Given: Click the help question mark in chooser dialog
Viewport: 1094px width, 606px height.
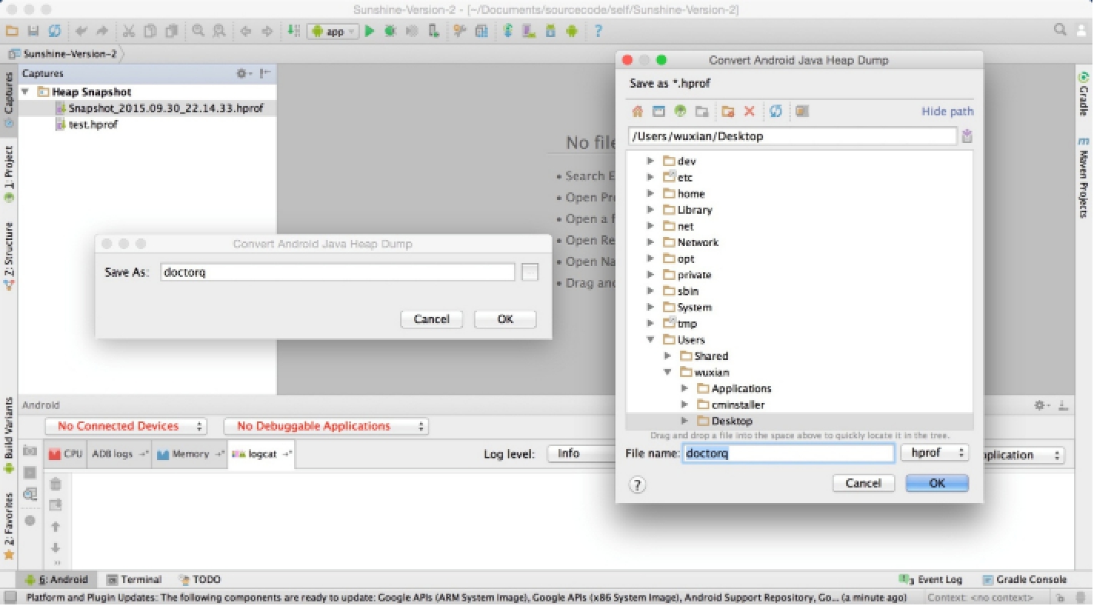Looking at the screenshot, I should click(x=638, y=484).
